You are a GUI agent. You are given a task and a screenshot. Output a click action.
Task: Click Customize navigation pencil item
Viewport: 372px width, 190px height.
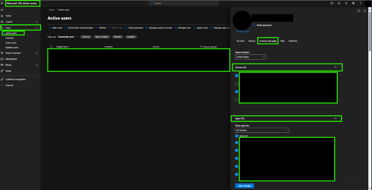[x=15, y=79]
